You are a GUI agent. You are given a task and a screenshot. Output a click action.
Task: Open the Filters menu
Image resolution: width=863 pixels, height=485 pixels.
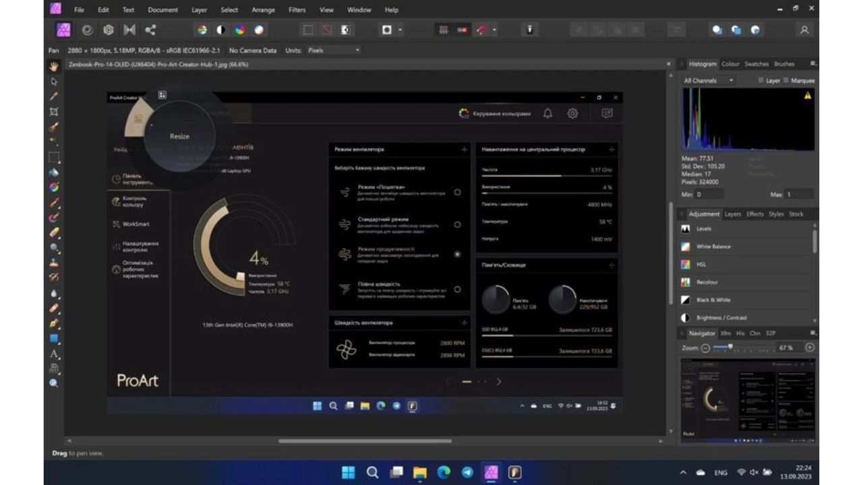click(297, 10)
